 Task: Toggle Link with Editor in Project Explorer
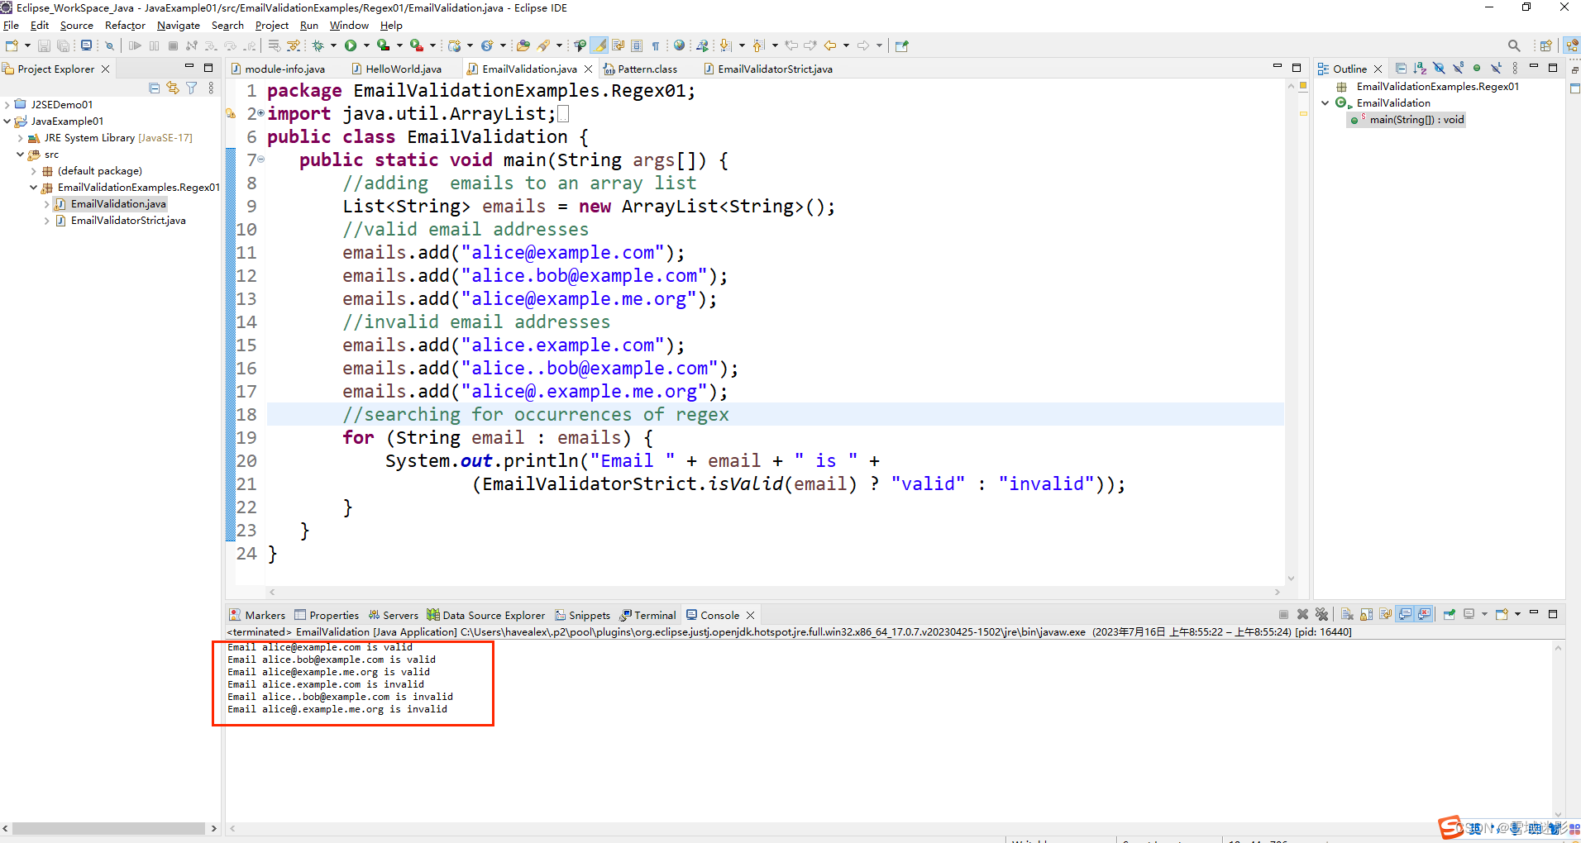tap(172, 88)
